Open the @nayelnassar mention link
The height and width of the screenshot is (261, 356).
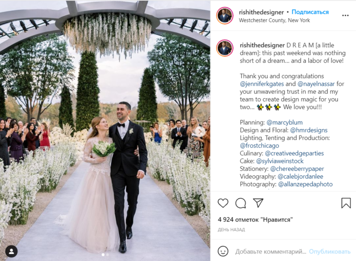[x=316, y=84]
